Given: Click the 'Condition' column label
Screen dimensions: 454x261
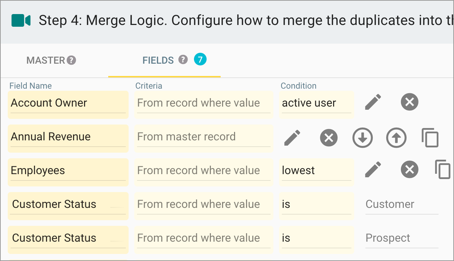Looking at the screenshot, I should pyautogui.click(x=299, y=86).
